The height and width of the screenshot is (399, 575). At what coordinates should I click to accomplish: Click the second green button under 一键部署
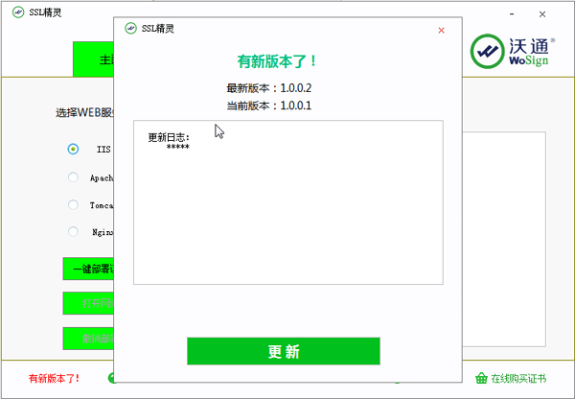pos(88,303)
